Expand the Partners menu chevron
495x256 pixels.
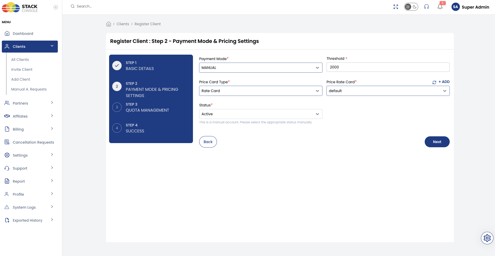click(x=52, y=103)
